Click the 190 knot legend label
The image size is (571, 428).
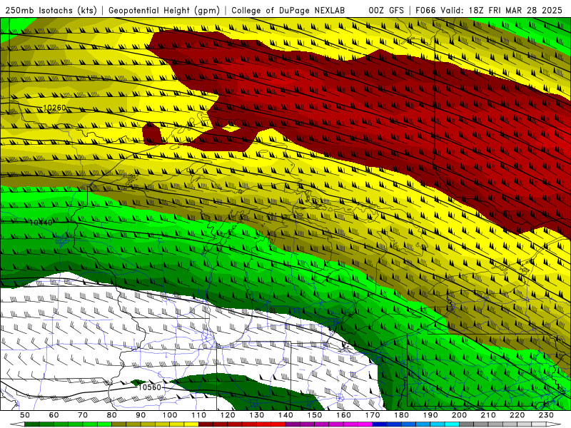430,415
